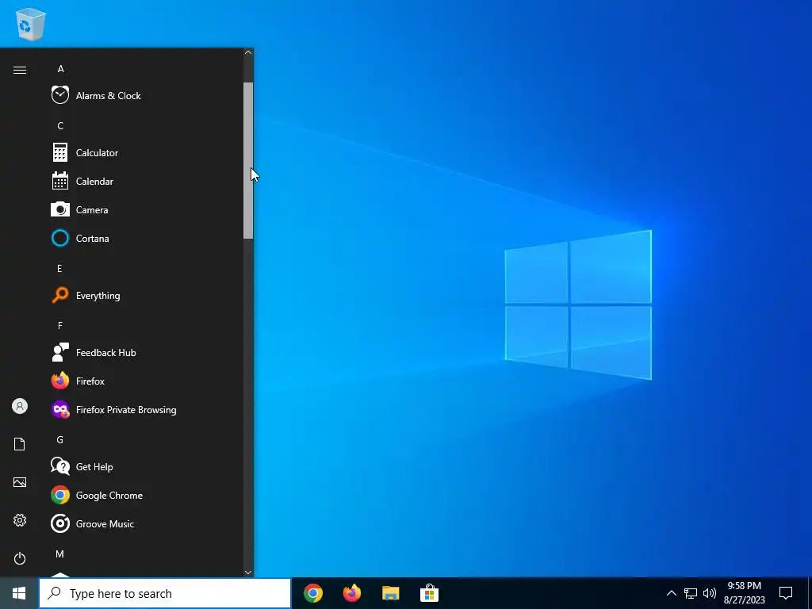Launch Camera app icon
The height and width of the screenshot is (609, 812).
[x=60, y=209]
